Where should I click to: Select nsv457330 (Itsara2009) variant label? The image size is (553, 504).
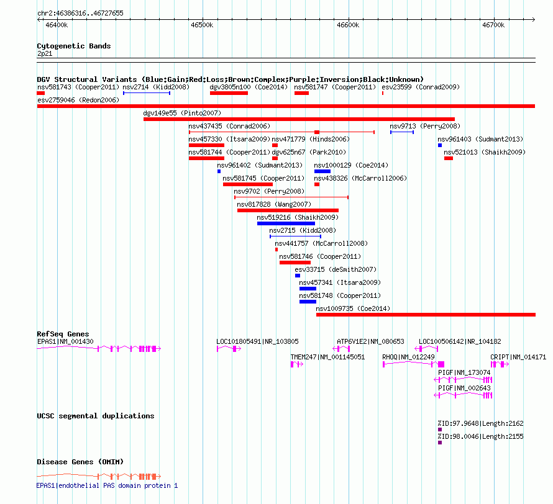[x=229, y=139]
